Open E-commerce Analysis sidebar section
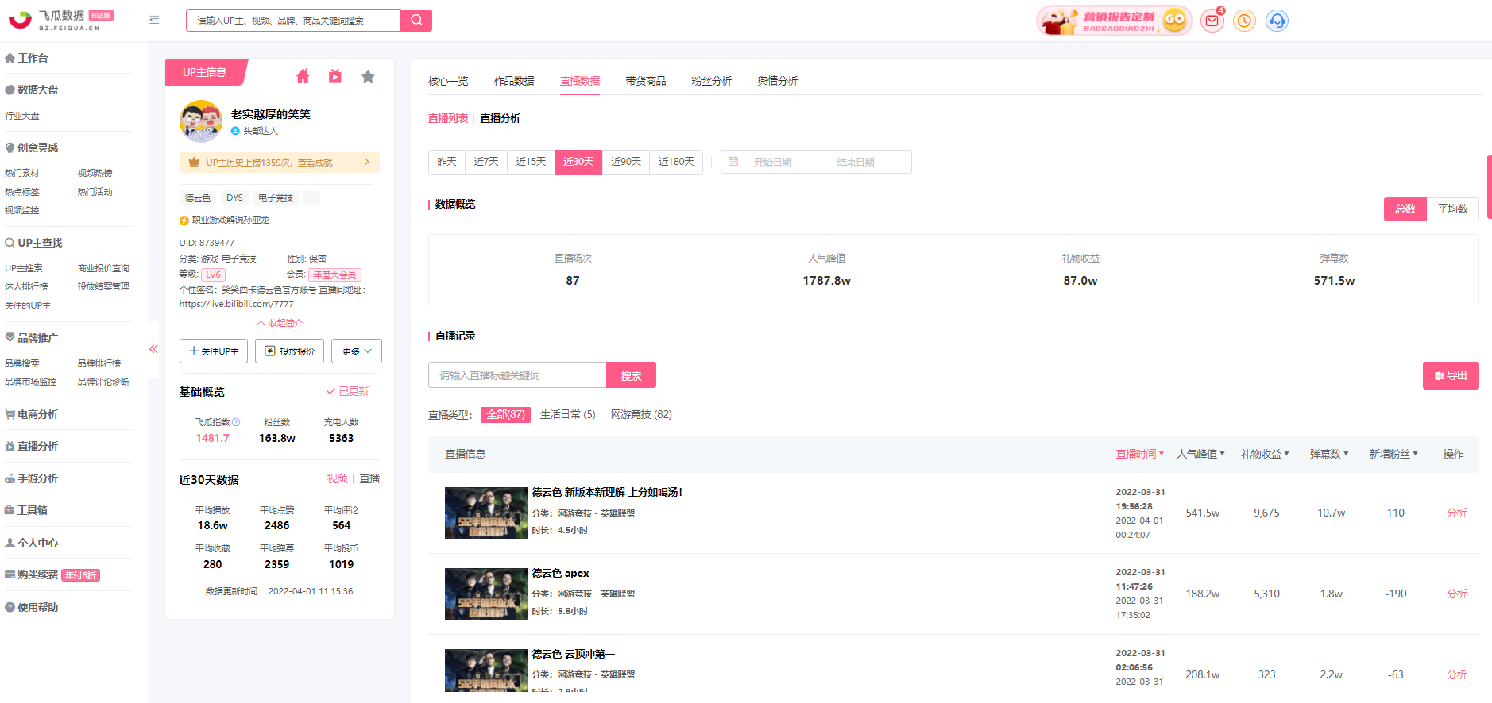The height and width of the screenshot is (703, 1492). coord(32,414)
